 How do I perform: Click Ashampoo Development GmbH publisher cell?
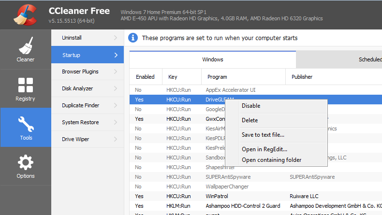tap(336, 206)
